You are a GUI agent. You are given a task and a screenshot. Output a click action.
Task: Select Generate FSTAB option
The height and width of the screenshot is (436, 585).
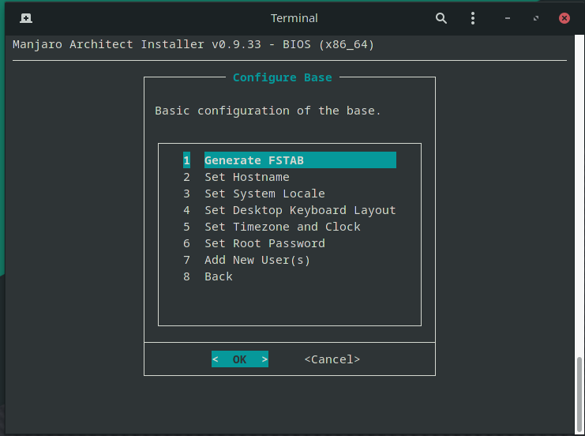tap(253, 160)
